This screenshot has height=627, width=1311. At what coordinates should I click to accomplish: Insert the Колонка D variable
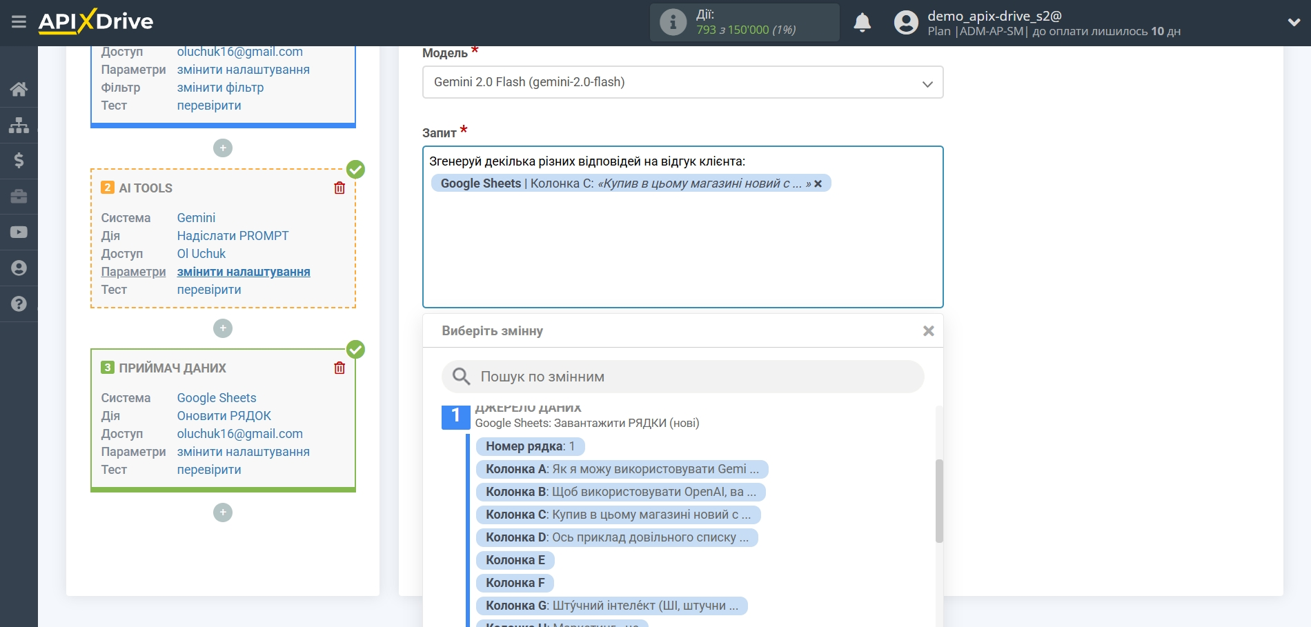click(616, 537)
